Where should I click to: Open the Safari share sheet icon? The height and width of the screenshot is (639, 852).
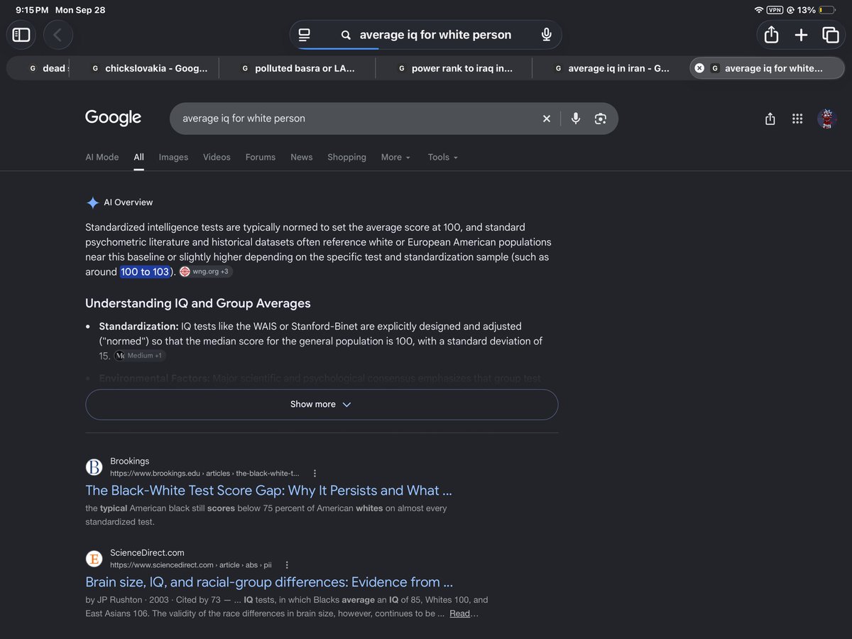(x=771, y=35)
